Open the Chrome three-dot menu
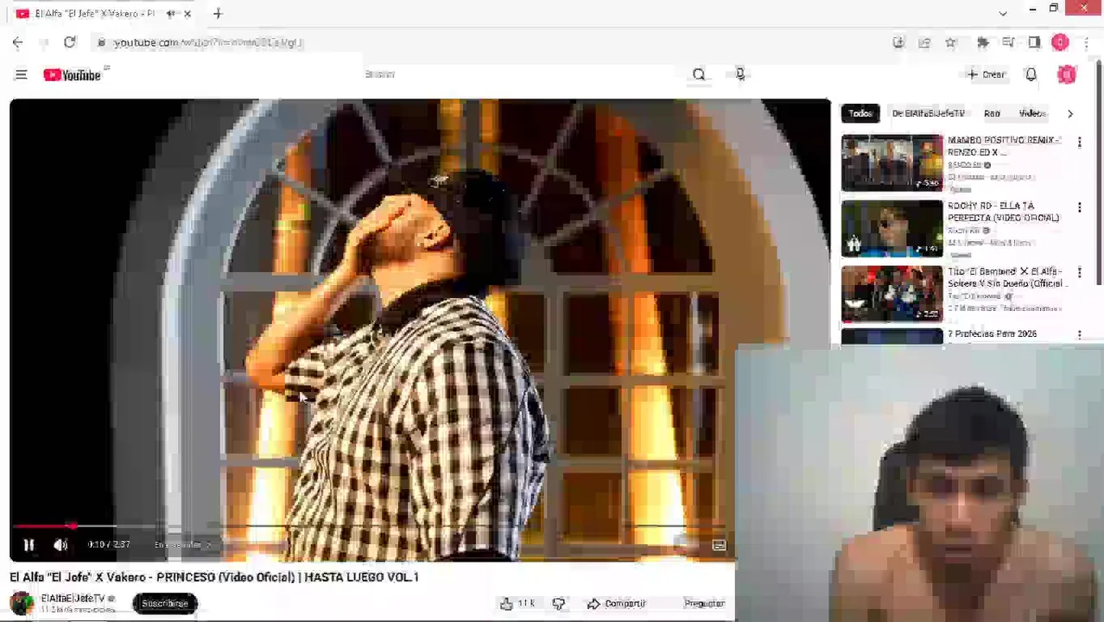1104x622 pixels. coord(1086,42)
